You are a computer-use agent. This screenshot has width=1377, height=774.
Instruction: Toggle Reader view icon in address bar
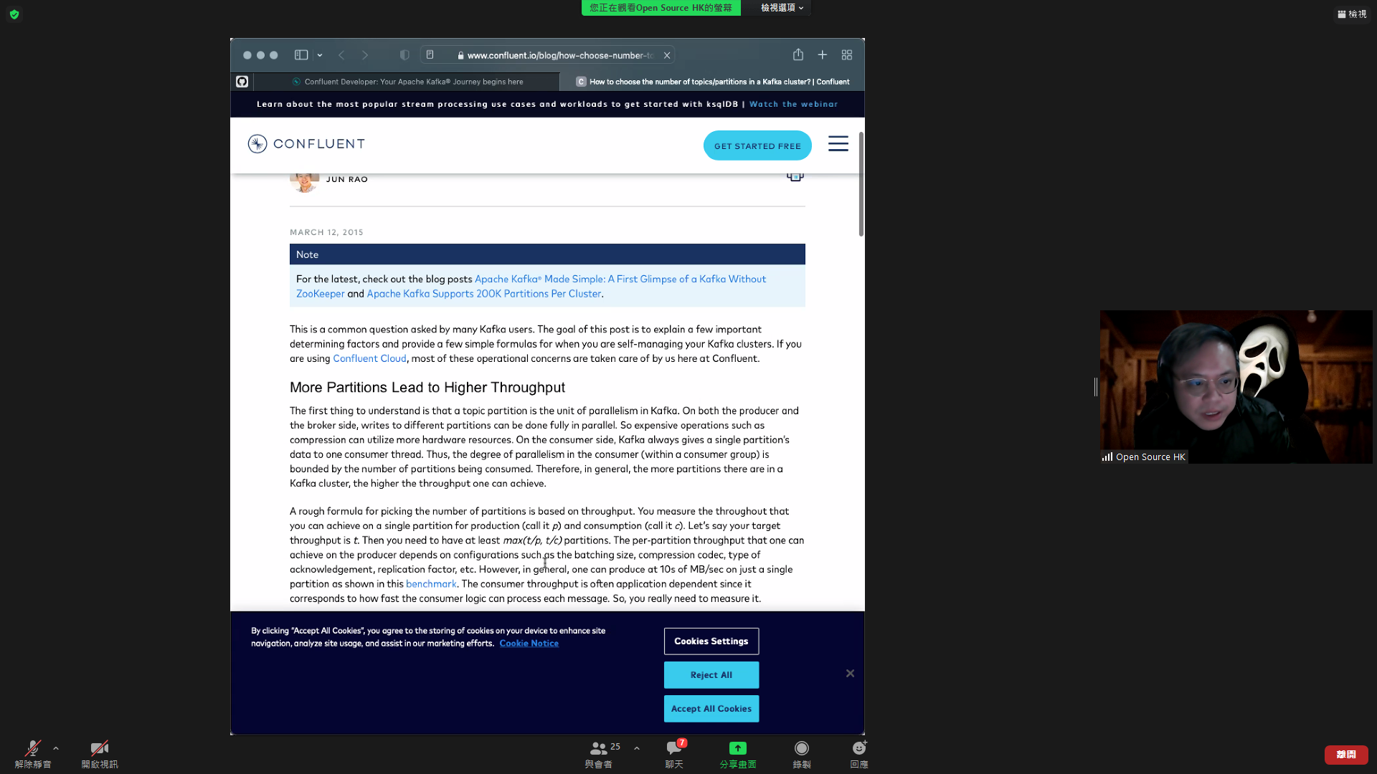[430, 55]
